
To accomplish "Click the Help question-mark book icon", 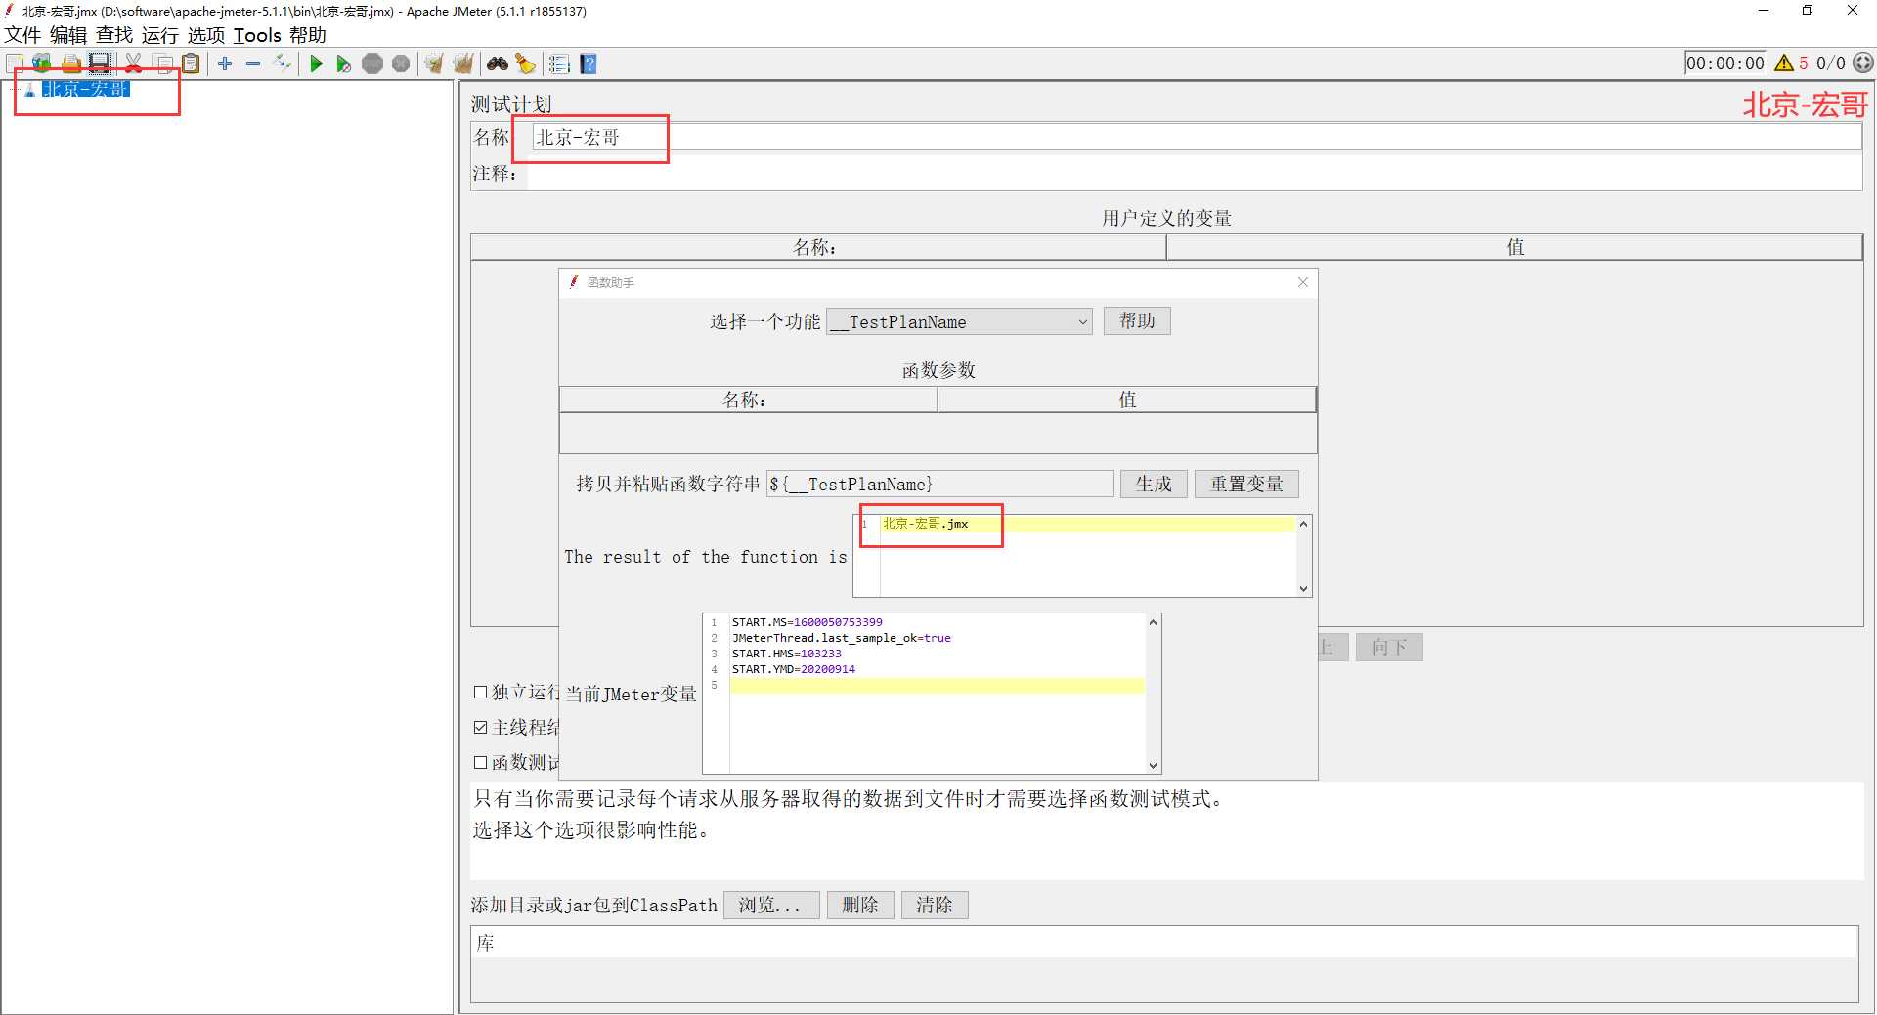I will 589,63.
